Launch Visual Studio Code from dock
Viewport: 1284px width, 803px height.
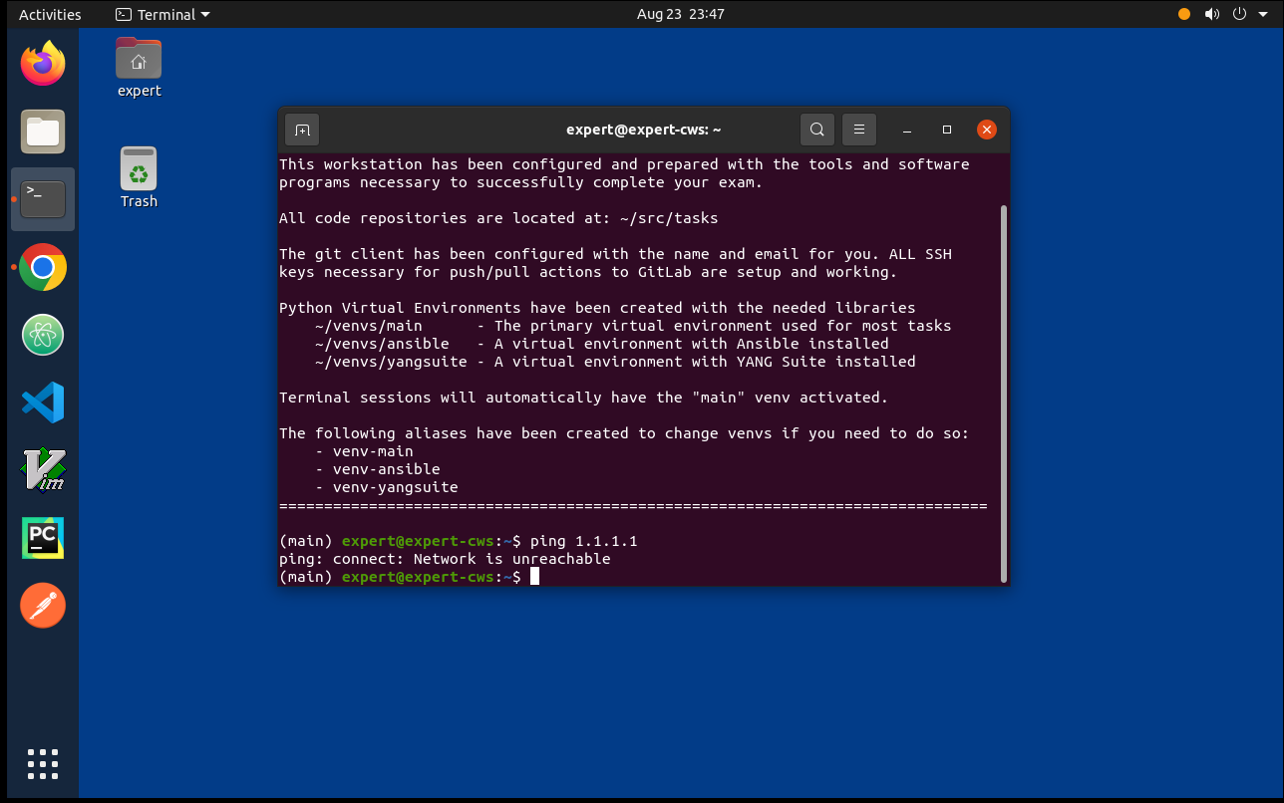click(x=43, y=402)
